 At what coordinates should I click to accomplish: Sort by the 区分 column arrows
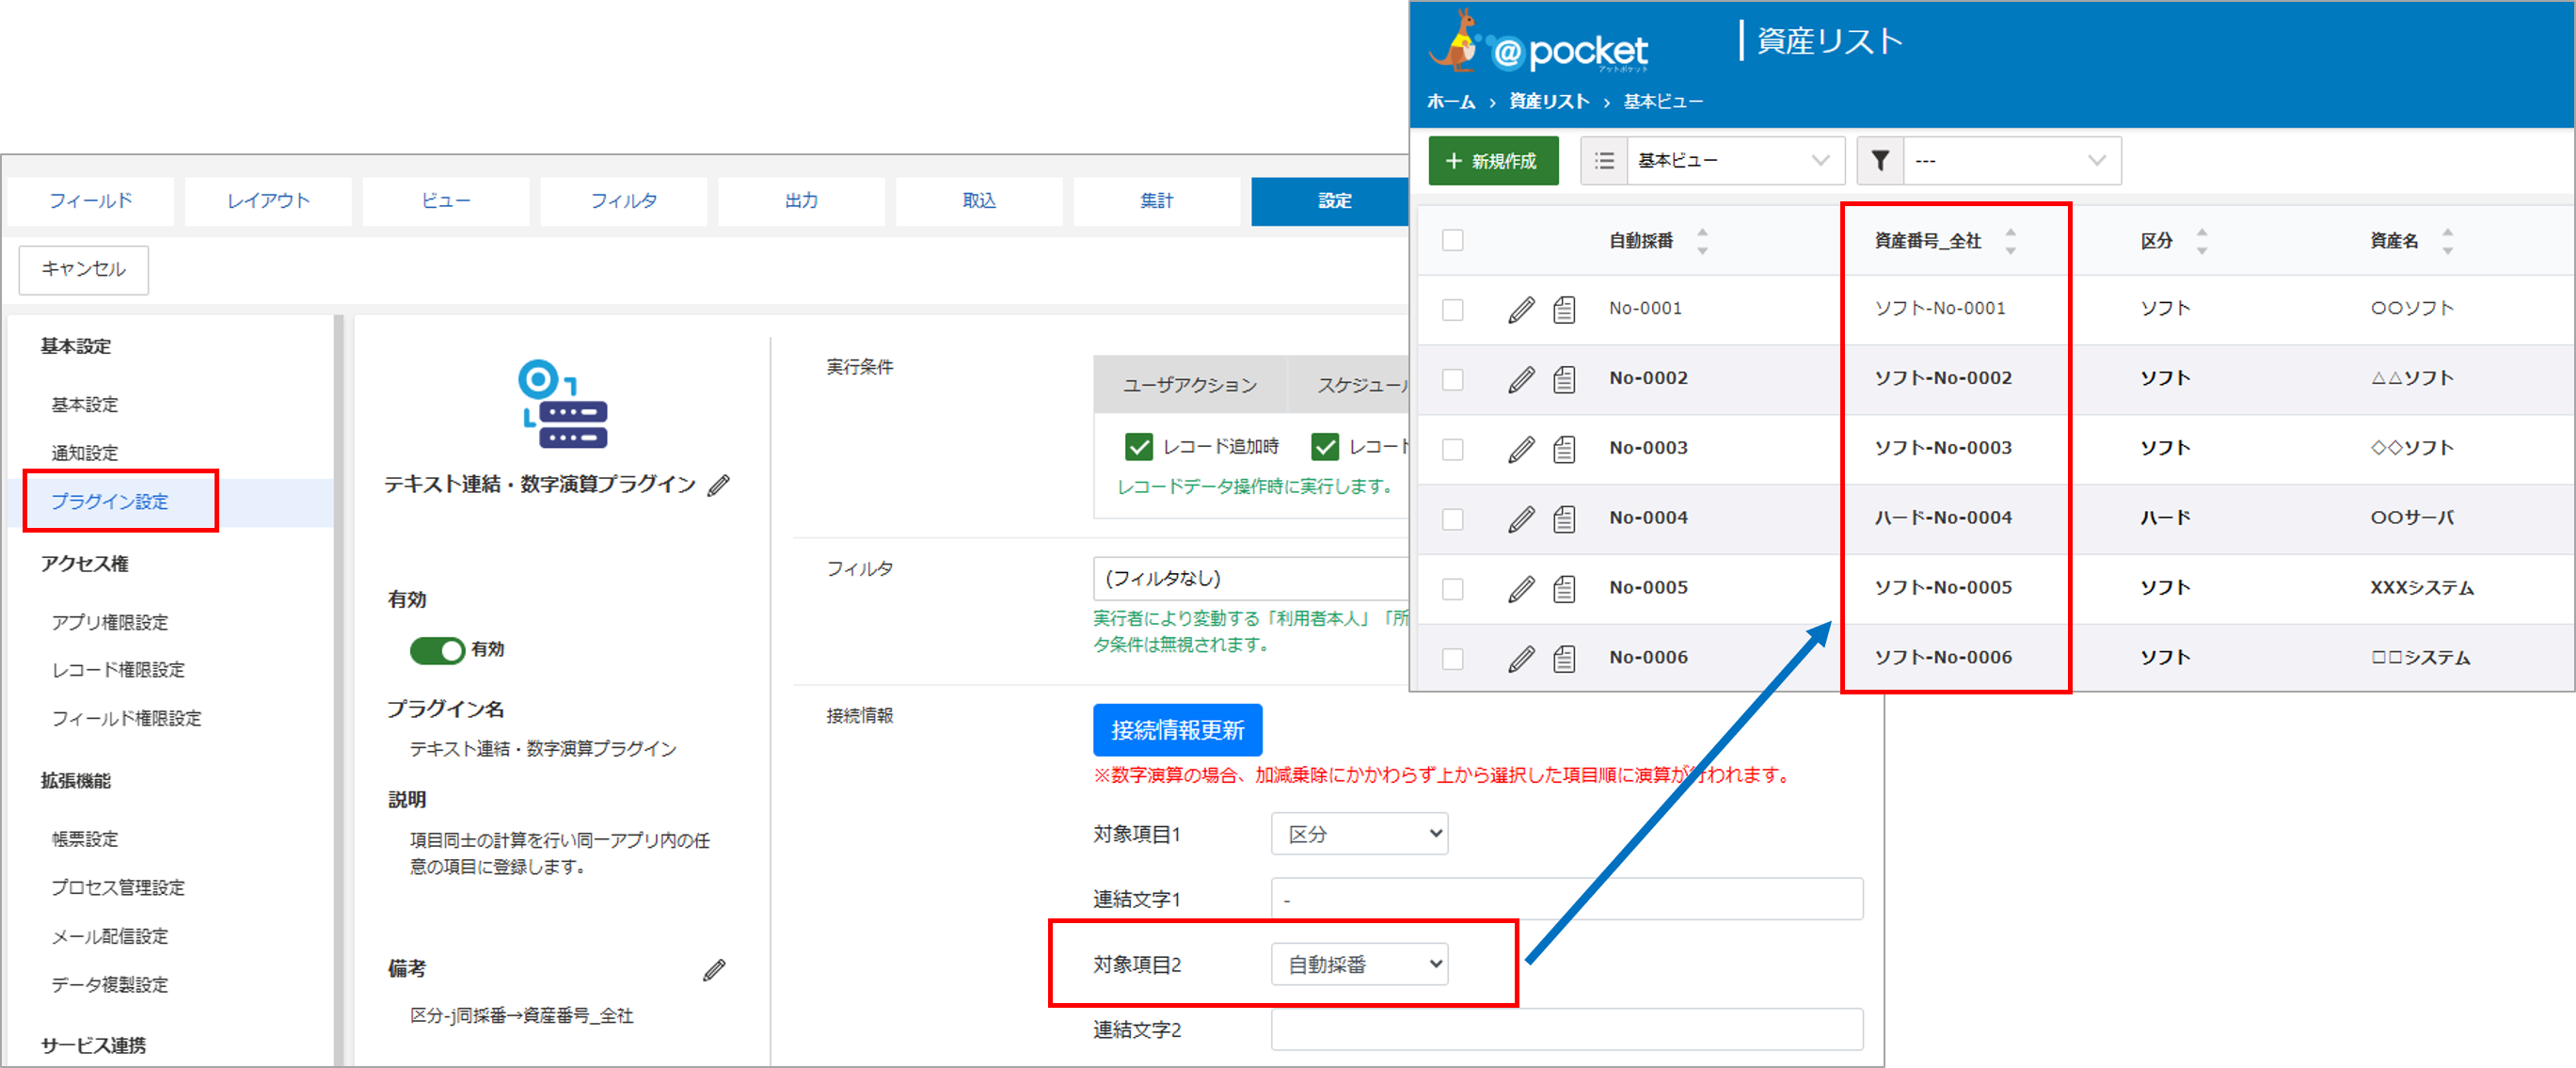click(x=2201, y=241)
